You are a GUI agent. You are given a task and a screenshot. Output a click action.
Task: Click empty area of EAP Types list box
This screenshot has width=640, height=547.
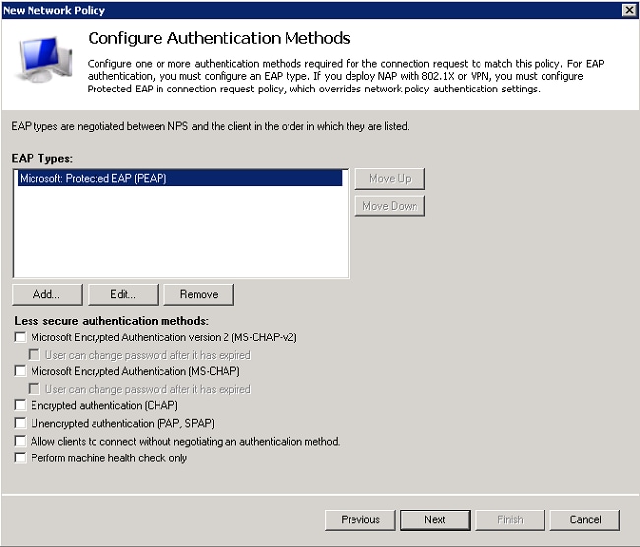click(179, 232)
